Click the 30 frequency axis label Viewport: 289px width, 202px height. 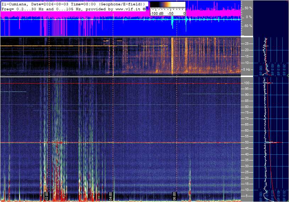click(246, 166)
